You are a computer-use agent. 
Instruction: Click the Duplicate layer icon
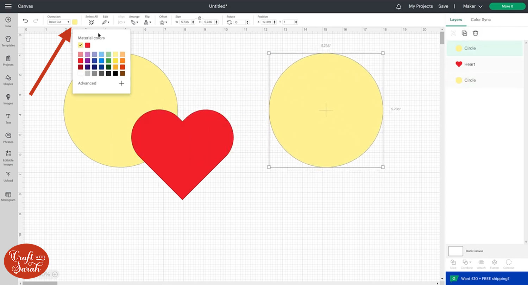point(464,33)
